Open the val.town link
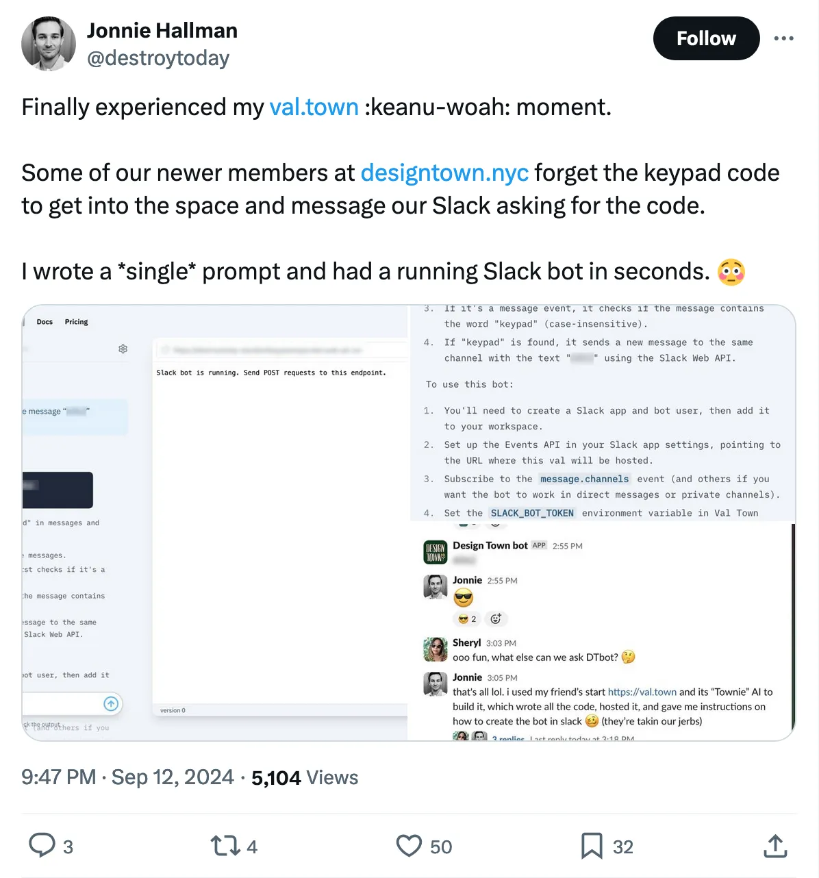The width and height of the screenshot is (819, 878). point(314,107)
